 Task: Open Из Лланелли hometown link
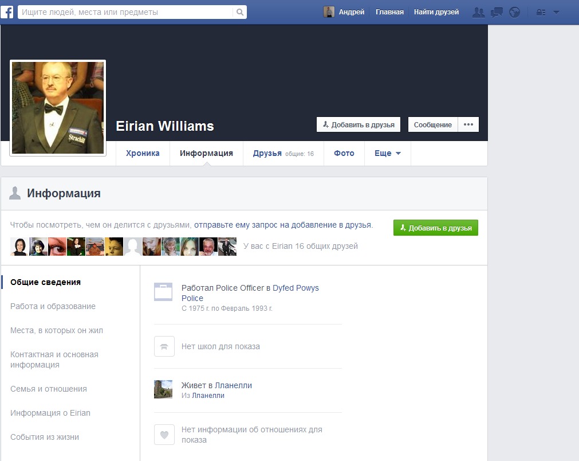(x=208, y=395)
